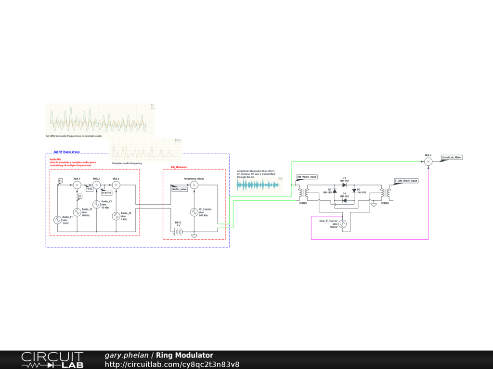Image resolution: width=493 pixels, height=369 pixels.
Task: Click the MUL3 multiplier symbol
Action: pos(116,185)
